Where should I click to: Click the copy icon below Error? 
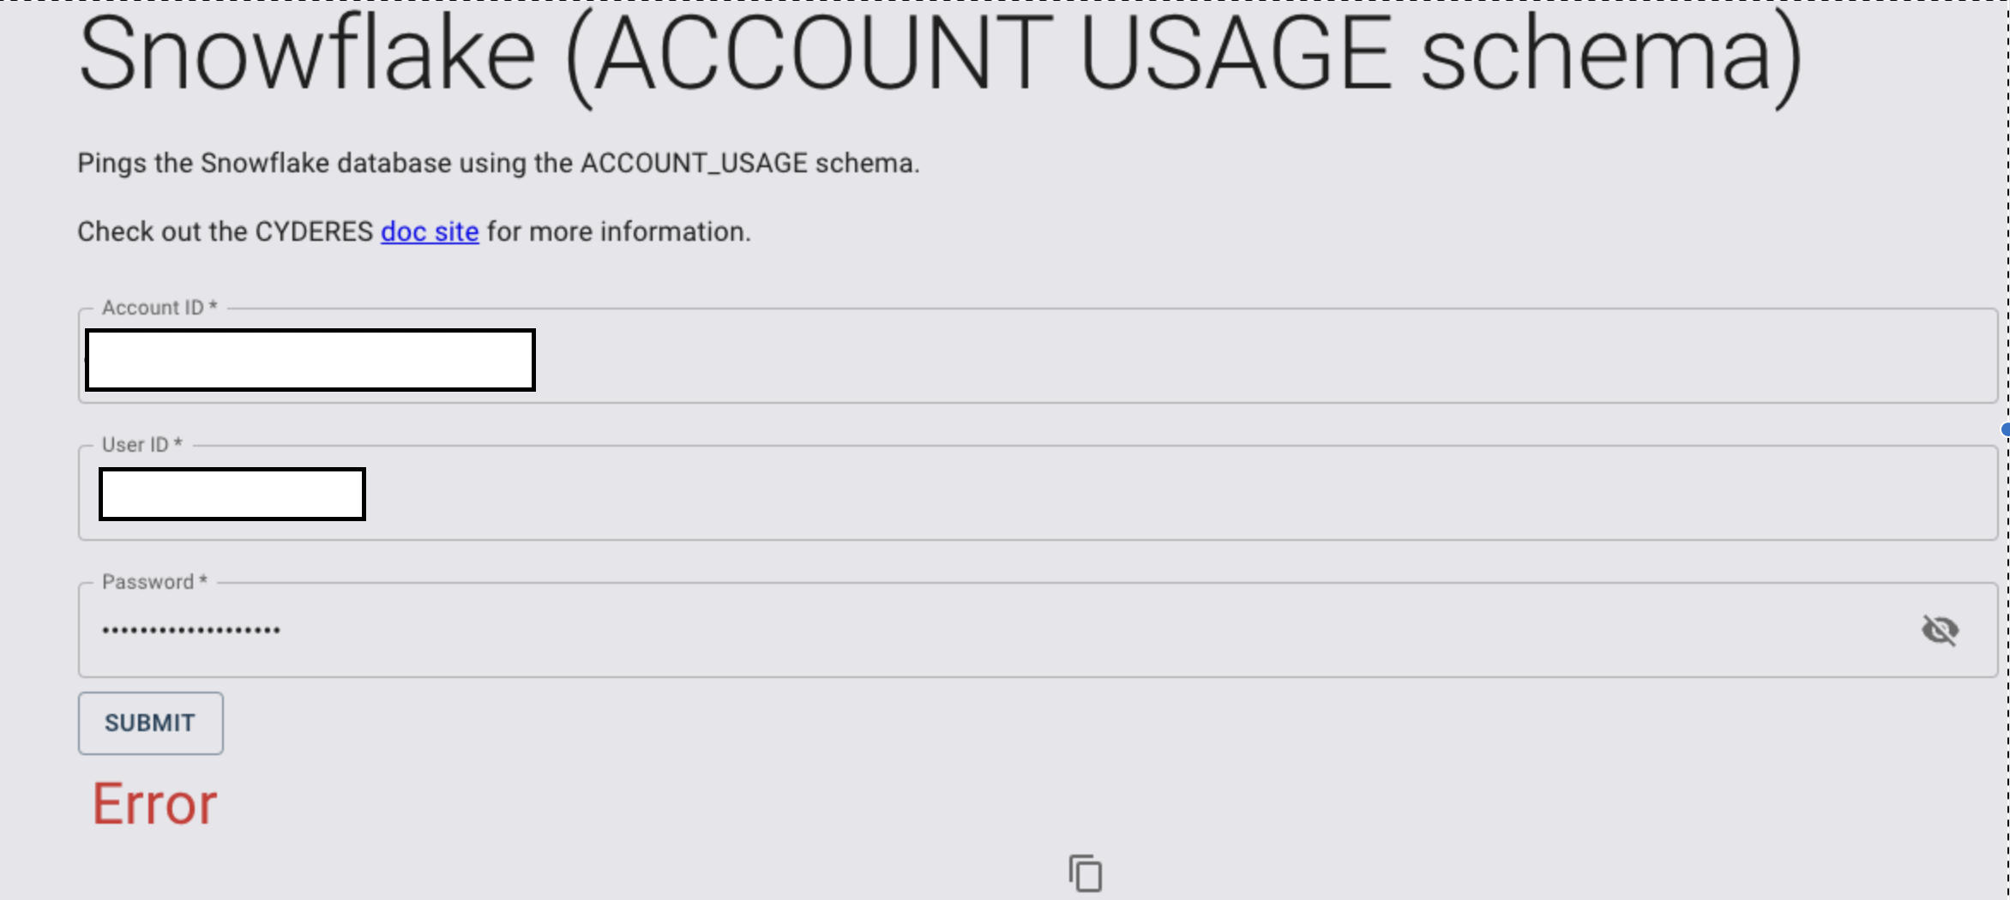click(x=1086, y=873)
